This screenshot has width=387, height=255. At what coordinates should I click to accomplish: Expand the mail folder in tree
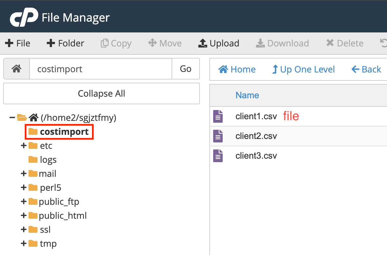pyautogui.click(x=23, y=174)
